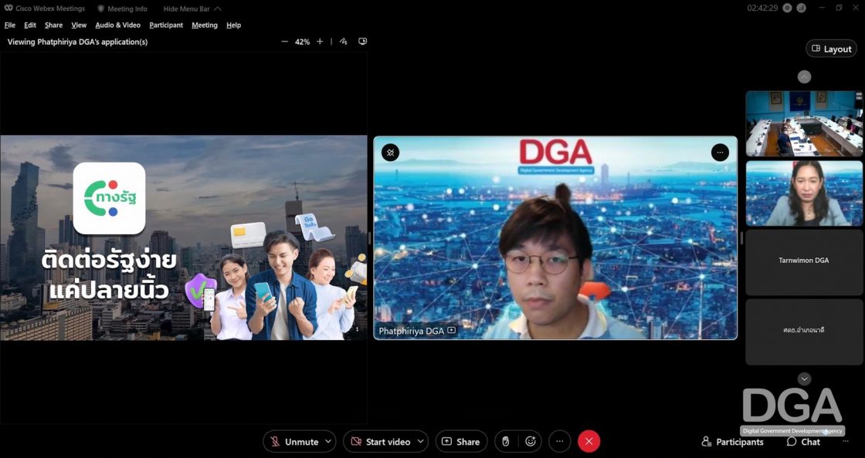Click the Cisco Webex Meetings logo icon

pyautogui.click(x=8, y=8)
